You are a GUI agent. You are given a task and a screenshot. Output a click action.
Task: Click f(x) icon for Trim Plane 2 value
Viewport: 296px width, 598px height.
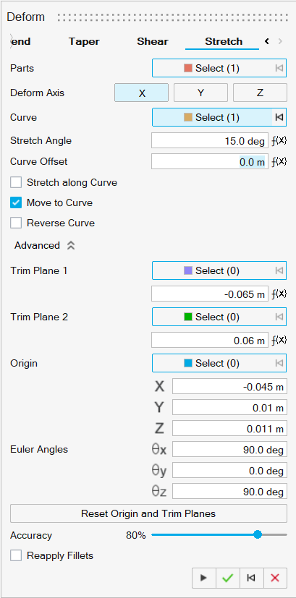tap(279, 340)
